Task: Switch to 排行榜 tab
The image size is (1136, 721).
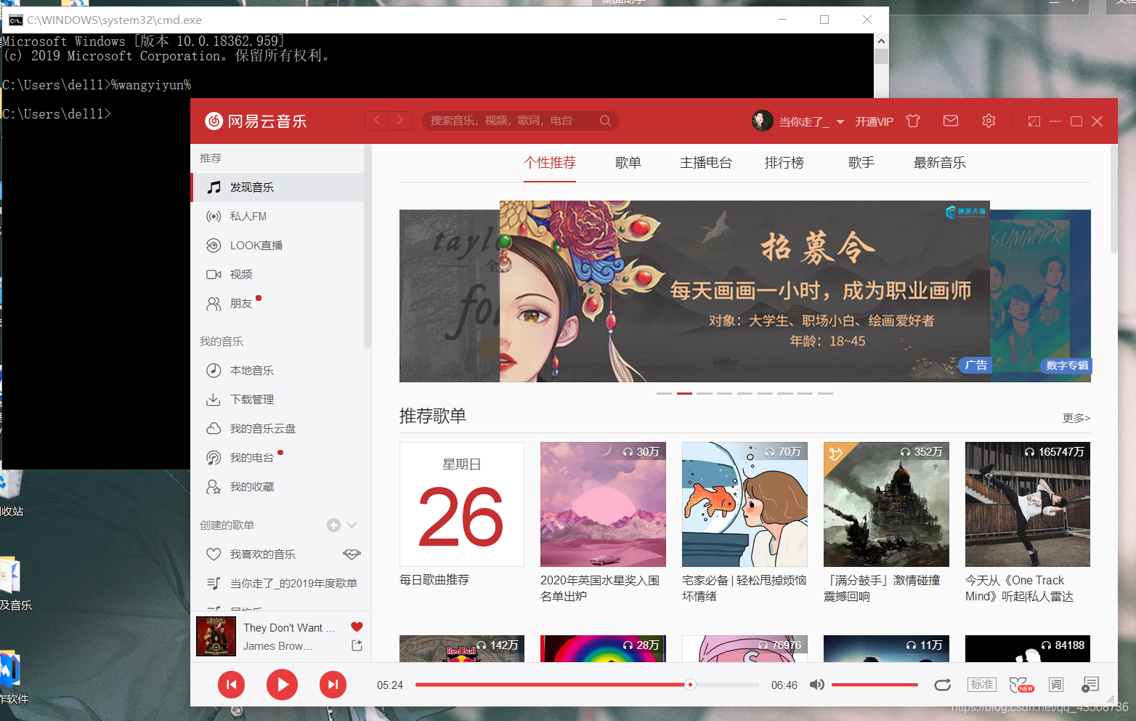Action: [784, 163]
